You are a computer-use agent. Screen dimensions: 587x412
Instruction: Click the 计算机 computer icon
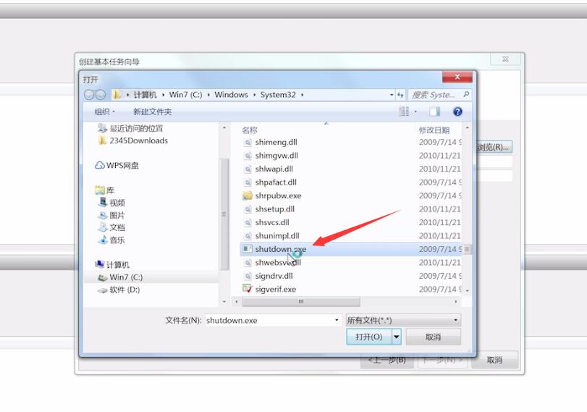tap(100, 264)
